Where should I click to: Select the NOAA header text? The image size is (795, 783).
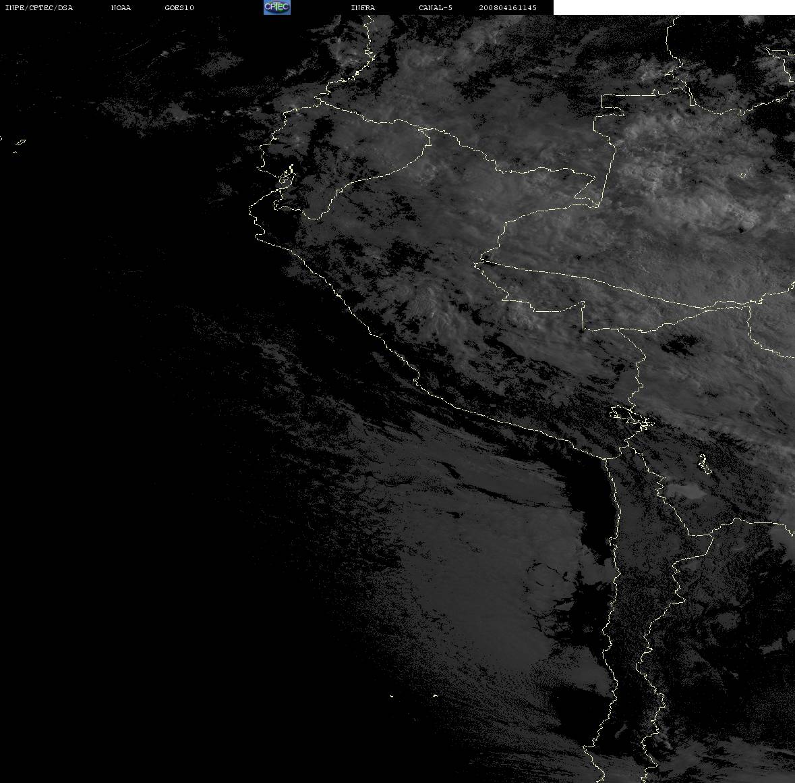click(x=121, y=7)
